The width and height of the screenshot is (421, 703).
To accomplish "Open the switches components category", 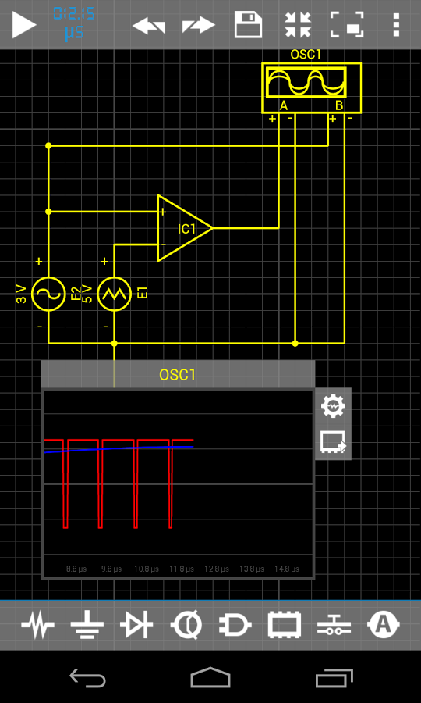I will [334, 625].
